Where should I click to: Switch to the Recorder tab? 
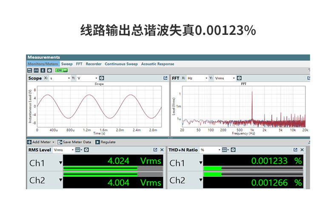94,64
